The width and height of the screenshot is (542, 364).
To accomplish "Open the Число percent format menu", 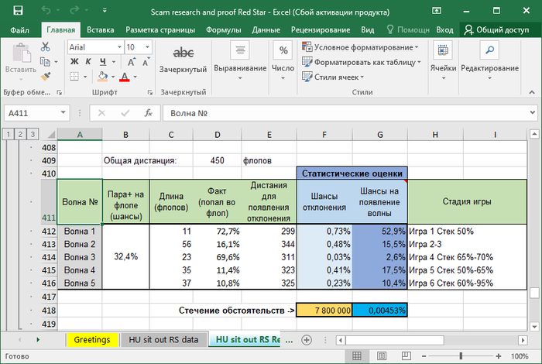I will (x=283, y=60).
